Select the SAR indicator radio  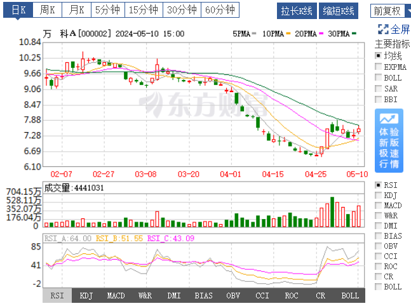click(378, 88)
